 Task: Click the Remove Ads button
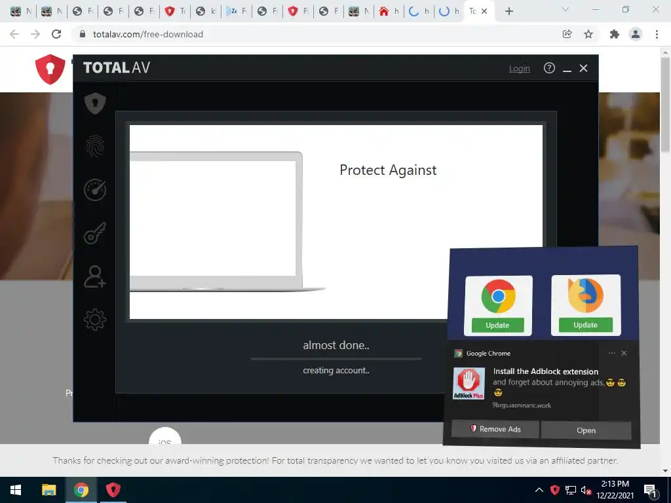pyautogui.click(x=495, y=429)
